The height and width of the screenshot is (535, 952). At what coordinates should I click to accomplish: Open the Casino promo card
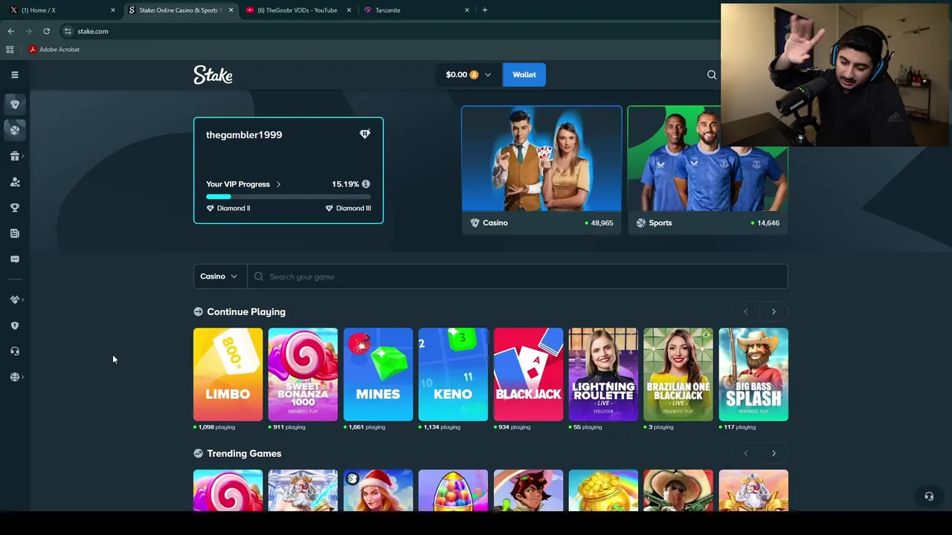pos(541,170)
